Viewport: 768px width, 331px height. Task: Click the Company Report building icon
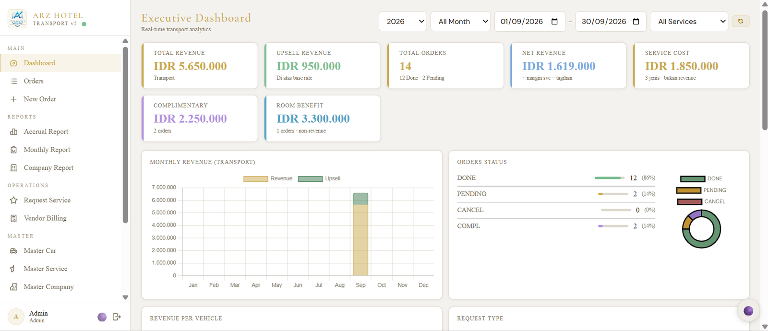click(x=13, y=168)
